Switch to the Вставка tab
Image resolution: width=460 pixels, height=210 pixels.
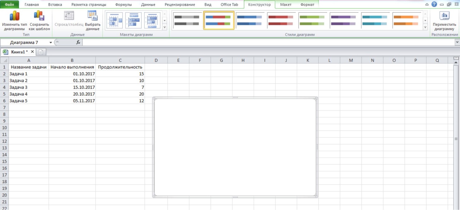55,5
